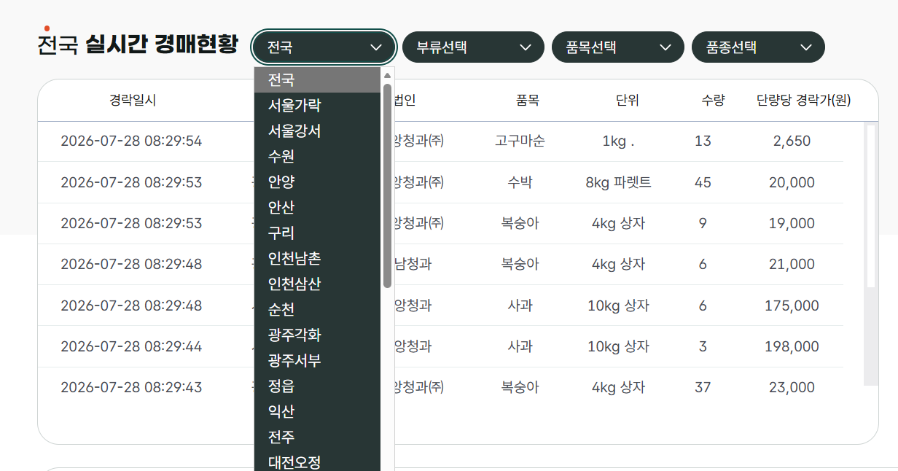Click the 고구마순 item cell
Image resolution: width=898 pixels, height=471 pixels.
point(520,141)
